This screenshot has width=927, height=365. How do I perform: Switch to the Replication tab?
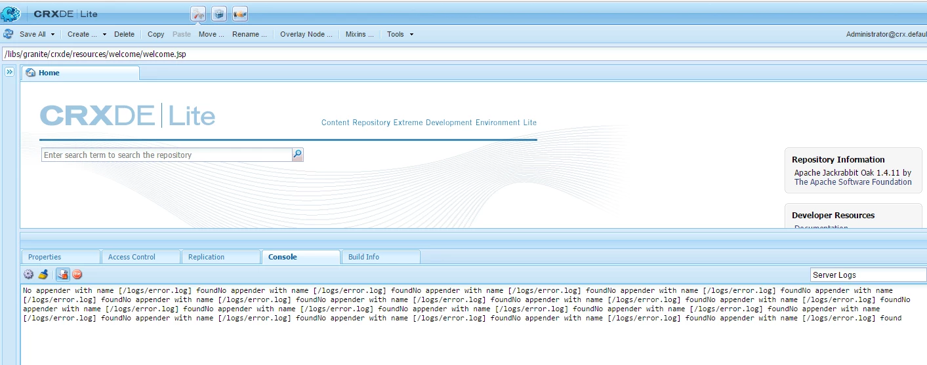(x=221, y=257)
